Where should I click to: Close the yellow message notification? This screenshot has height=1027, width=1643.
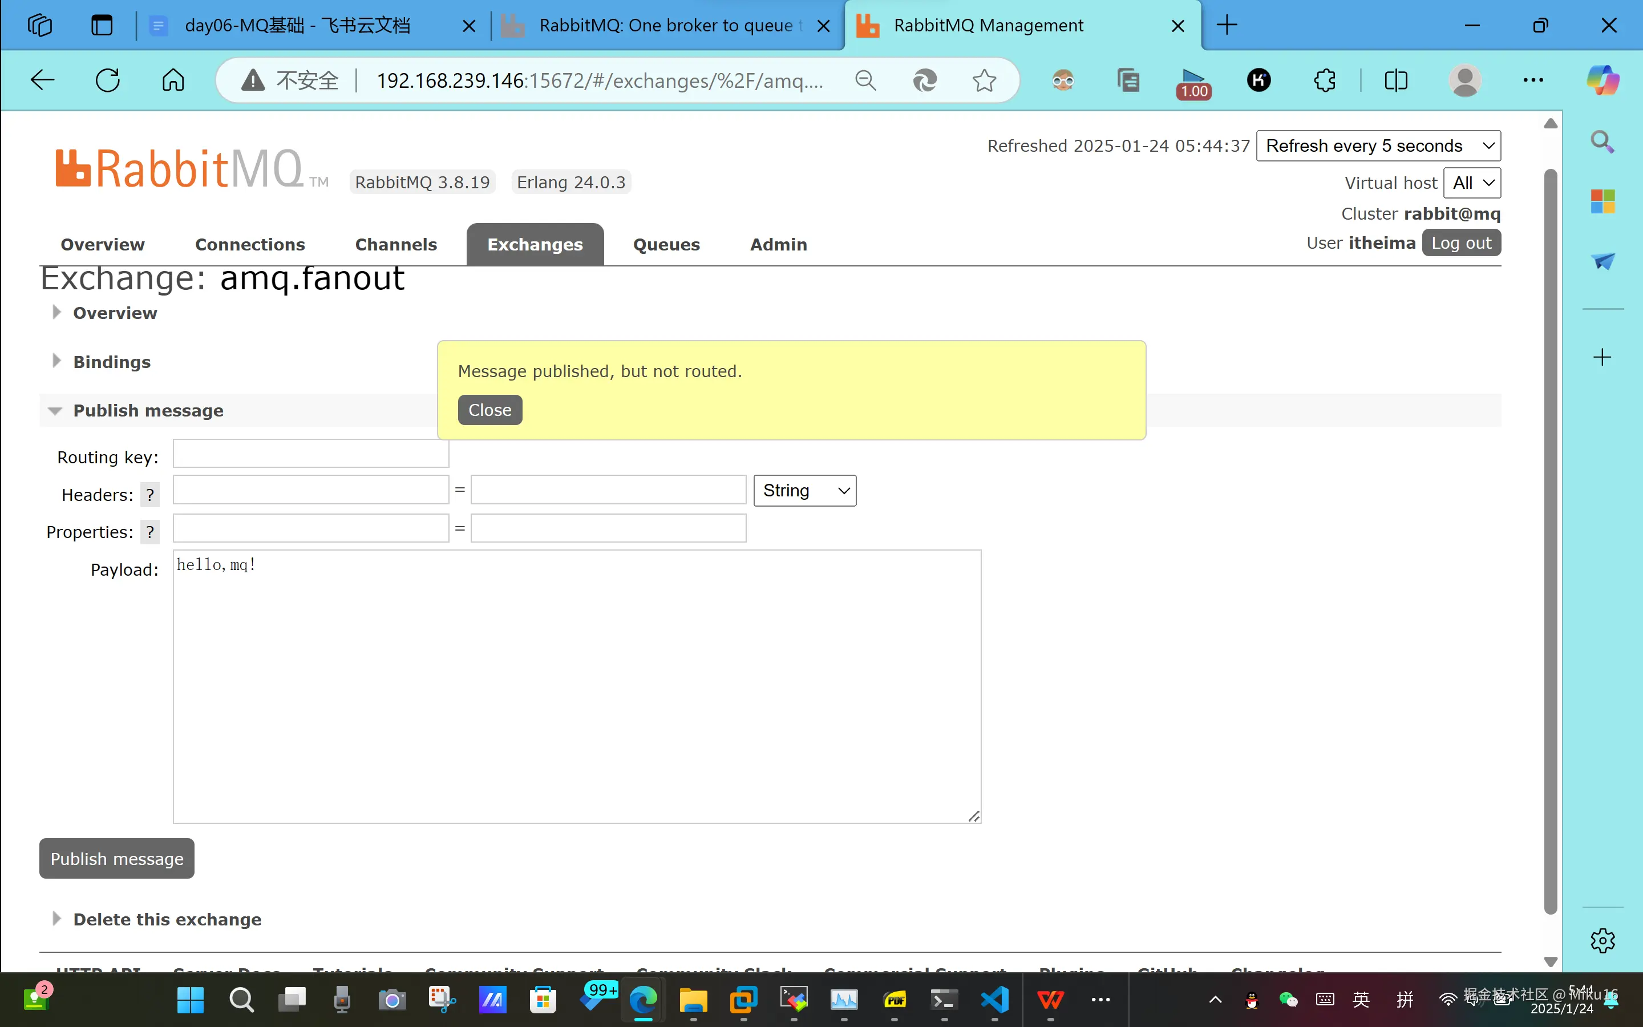pos(489,410)
